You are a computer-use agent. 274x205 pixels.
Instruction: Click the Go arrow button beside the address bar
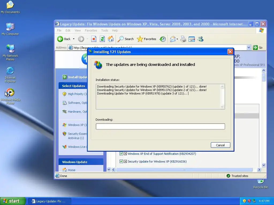tap(258, 48)
